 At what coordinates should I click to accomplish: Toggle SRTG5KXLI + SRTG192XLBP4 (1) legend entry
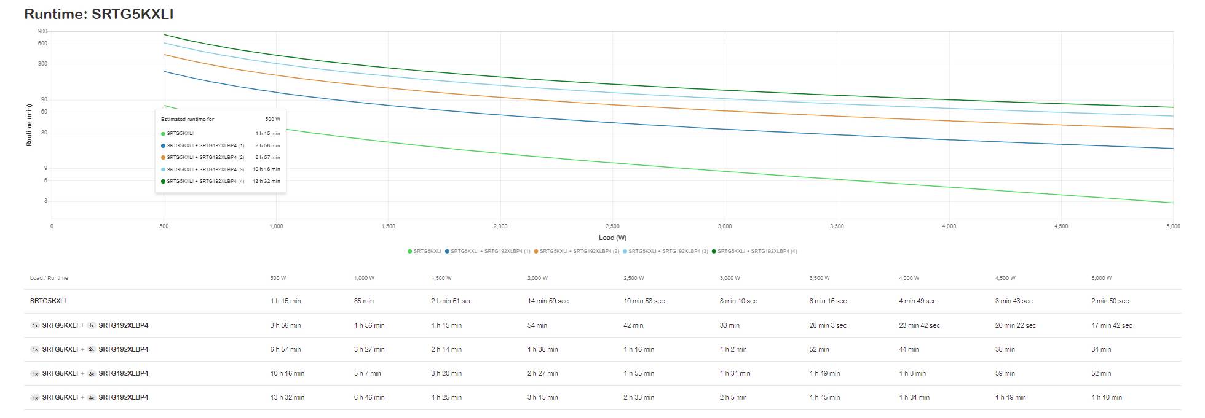488,251
